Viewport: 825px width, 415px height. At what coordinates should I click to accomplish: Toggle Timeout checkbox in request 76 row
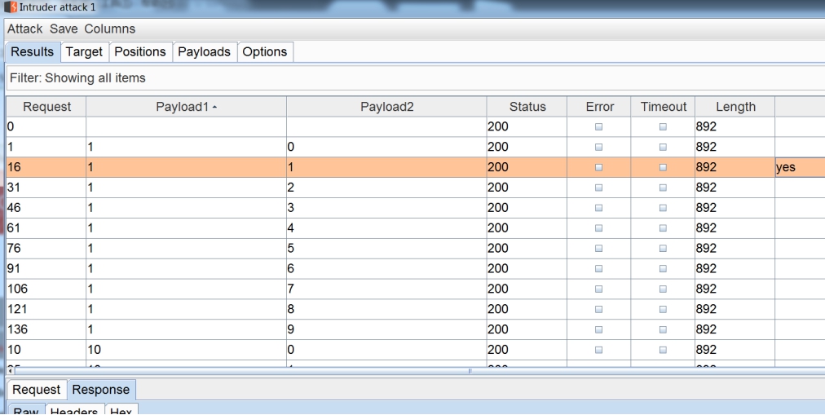tap(663, 248)
